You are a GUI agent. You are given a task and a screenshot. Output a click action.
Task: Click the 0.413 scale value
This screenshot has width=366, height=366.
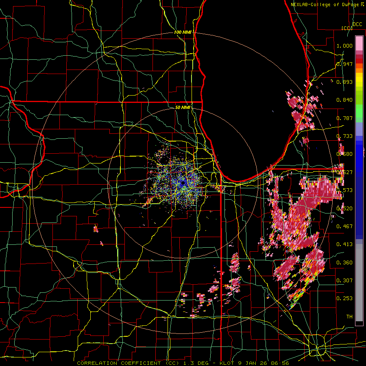tap(344, 244)
